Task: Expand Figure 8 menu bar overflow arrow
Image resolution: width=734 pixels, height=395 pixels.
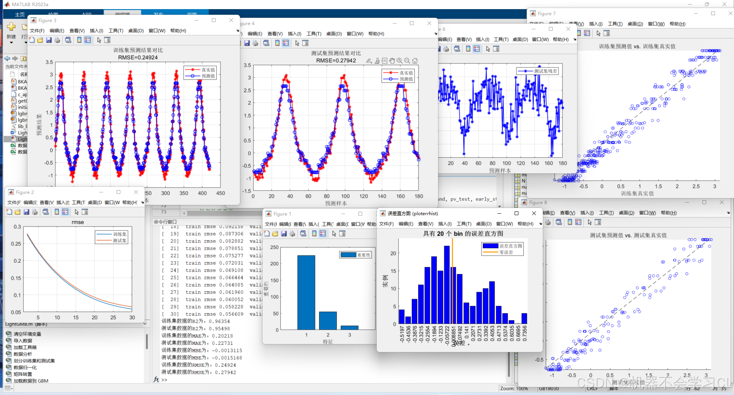Action: pyautogui.click(x=728, y=213)
